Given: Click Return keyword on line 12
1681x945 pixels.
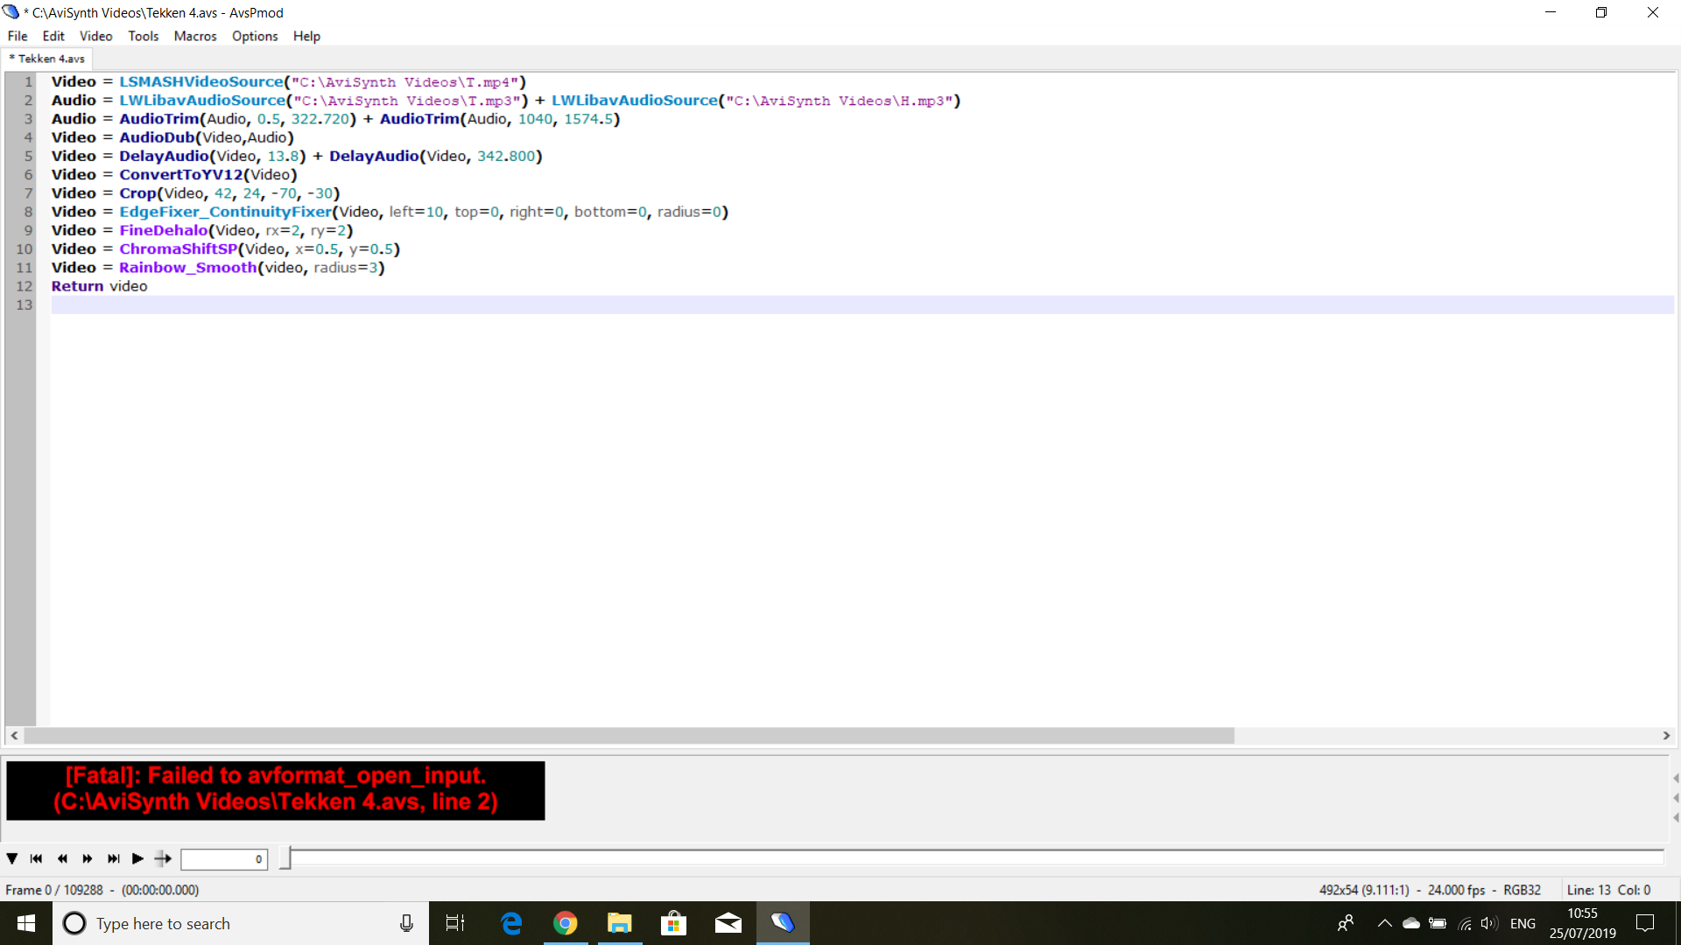Looking at the screenshot, I should click(x=77, y=286).
